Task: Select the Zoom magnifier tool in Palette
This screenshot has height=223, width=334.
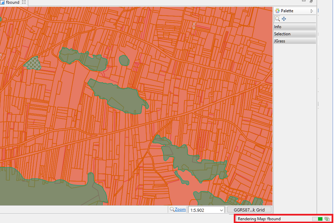Action: (x=277, y=19)
